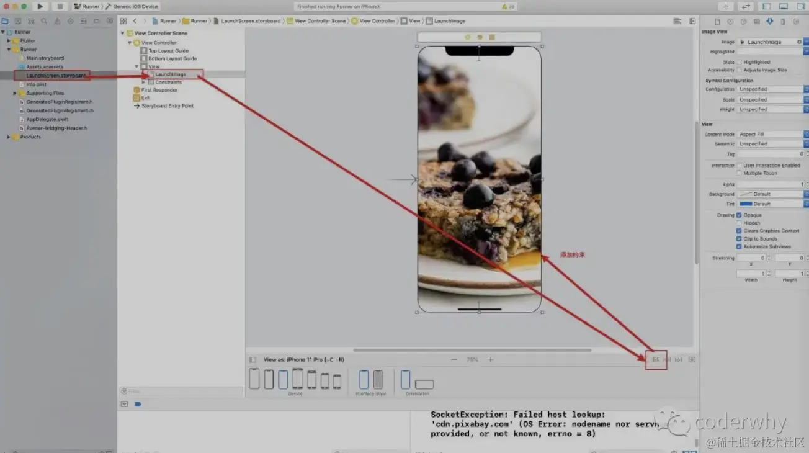This screenshot has height=453, width=809.
Task: Check the Hidden checkbox
Action: coord(740,223)
